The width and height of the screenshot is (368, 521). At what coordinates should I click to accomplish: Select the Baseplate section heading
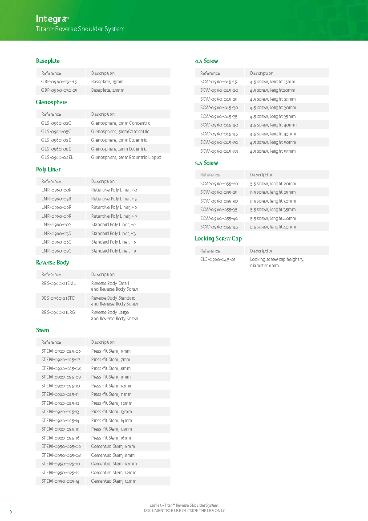(x=48, y=61)
